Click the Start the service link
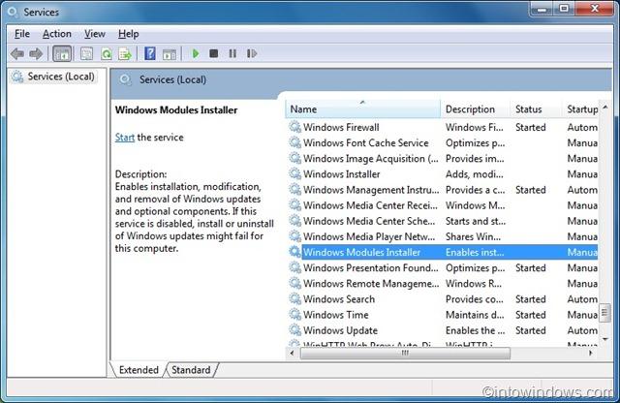Viewport: 620px width, 403px height. click(x=125, y=138)
